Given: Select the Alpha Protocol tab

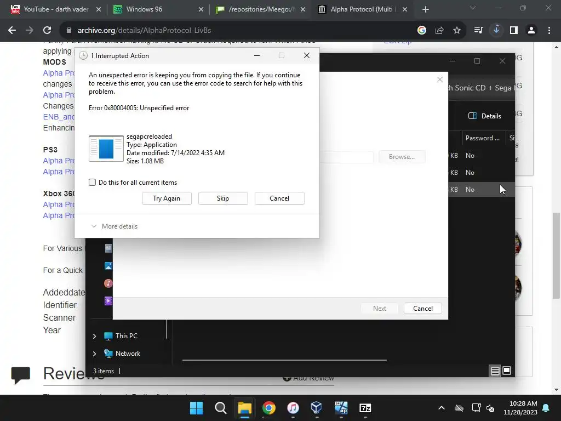Looking at the screenshot, I should (x=362, y=9).
